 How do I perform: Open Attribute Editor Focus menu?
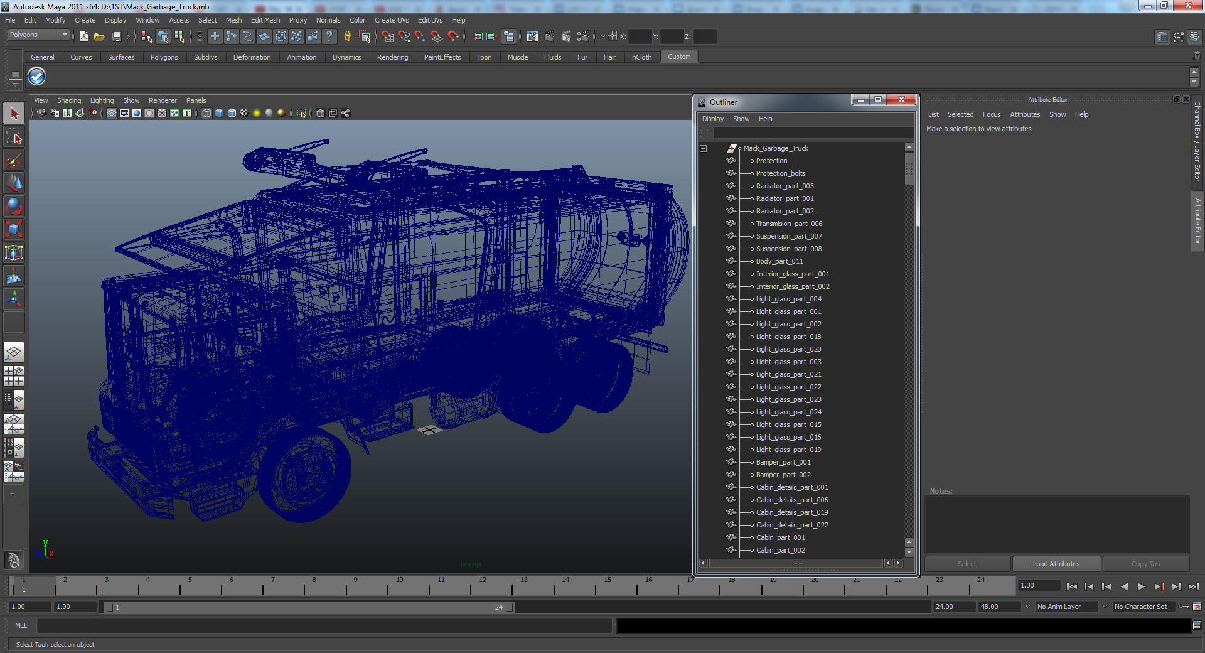coord(992,114)
